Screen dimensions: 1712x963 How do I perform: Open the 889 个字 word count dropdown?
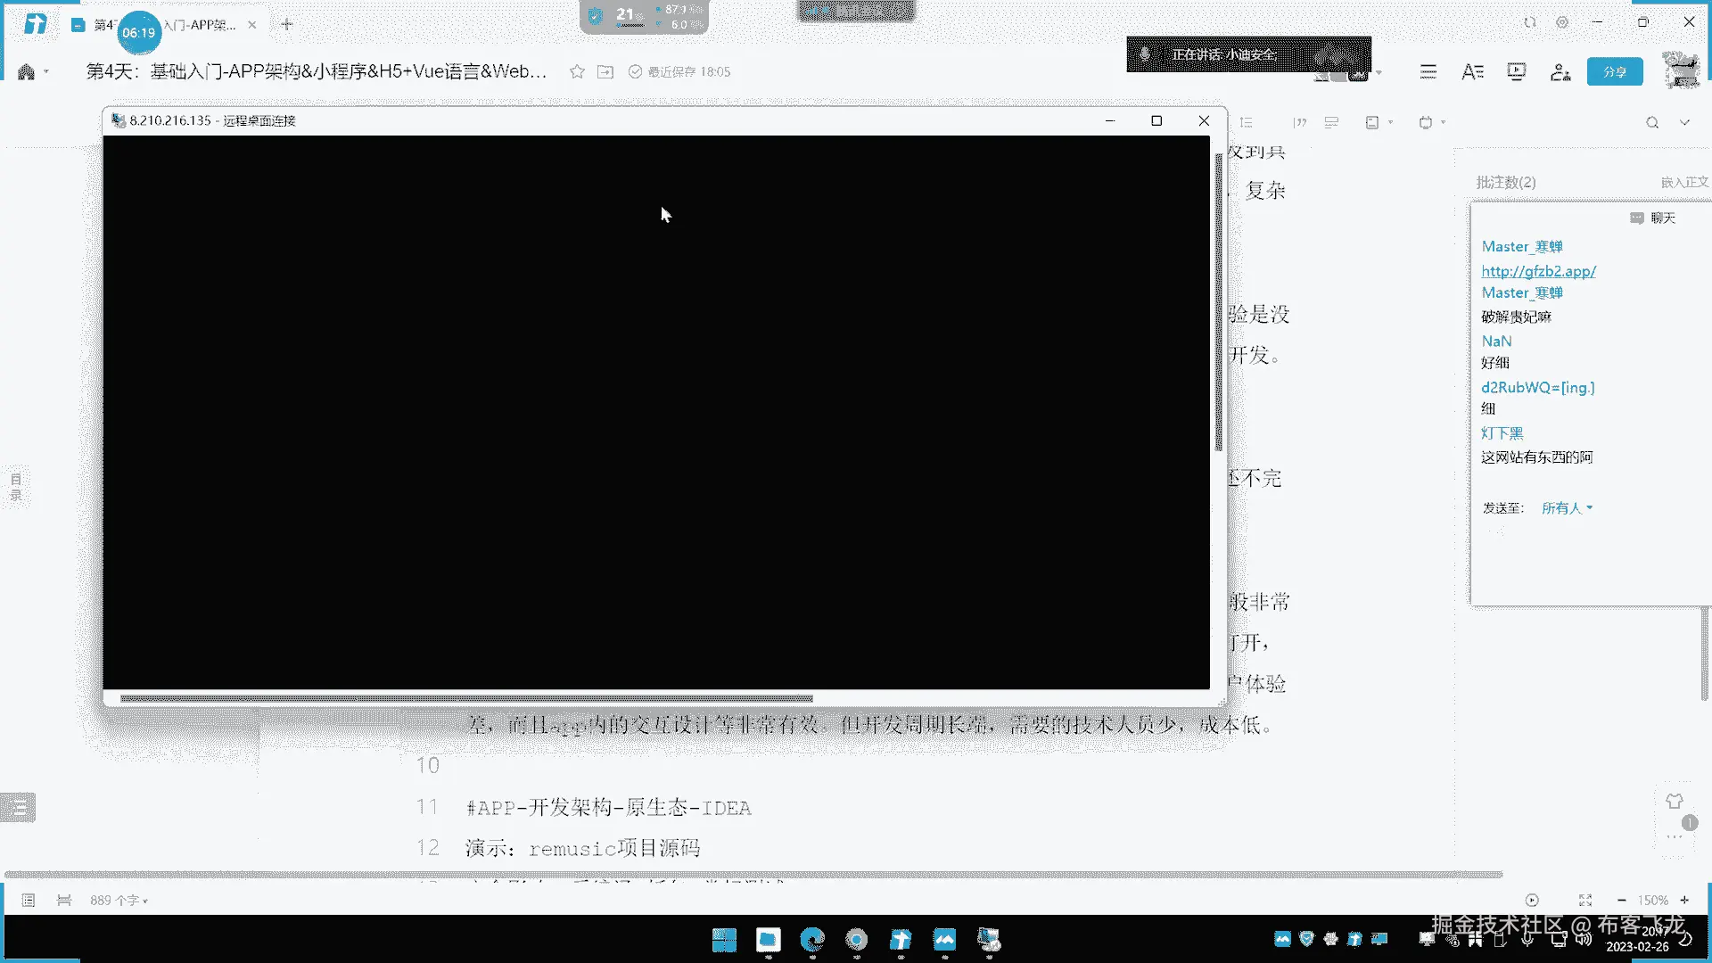119,901
